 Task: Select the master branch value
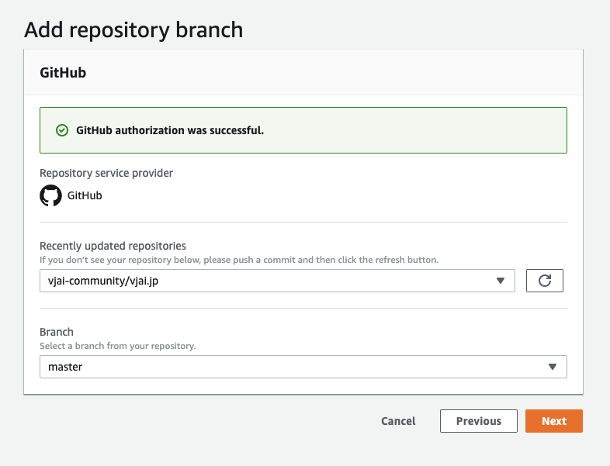65,367
